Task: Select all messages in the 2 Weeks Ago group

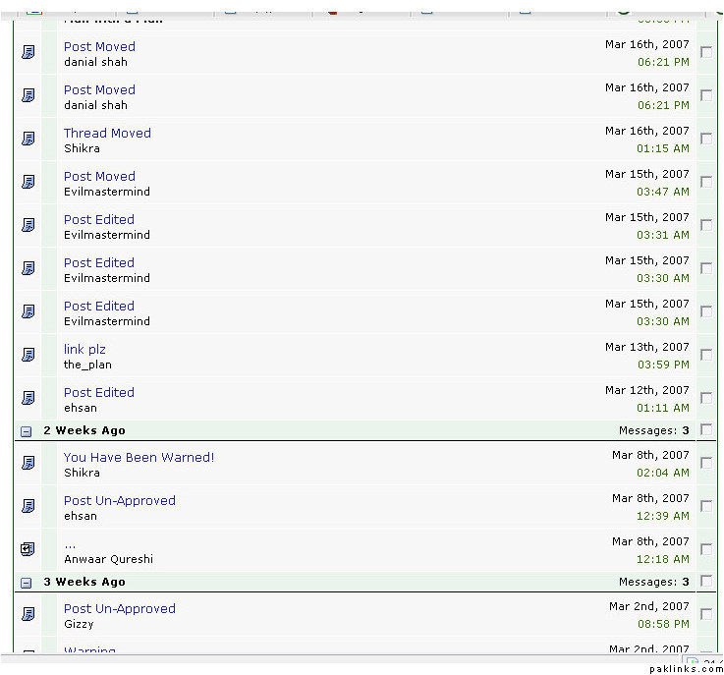Action: [706, 430]
